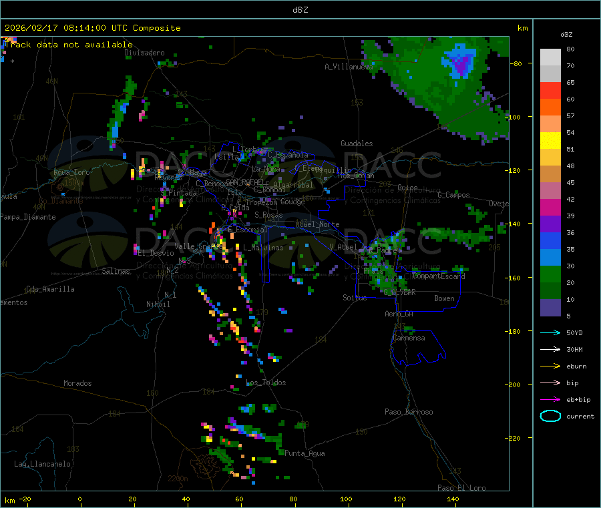The image size is (601, 508).
Task: Click the 'Lag.Llancanelo' map label
Action: [43, 464]
